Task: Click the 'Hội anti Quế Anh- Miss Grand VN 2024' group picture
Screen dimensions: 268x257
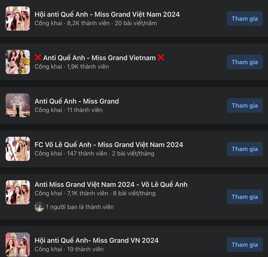Action: pos(18,244)
